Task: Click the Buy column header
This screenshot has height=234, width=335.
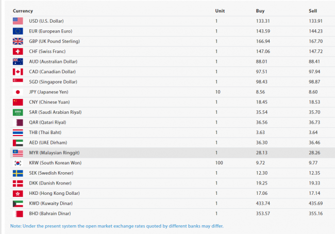Action: (x=260, y=11)
